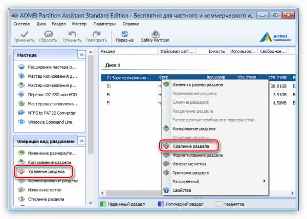
Task: Collapse the Операции над разделами panel
Action: (82, 141)
